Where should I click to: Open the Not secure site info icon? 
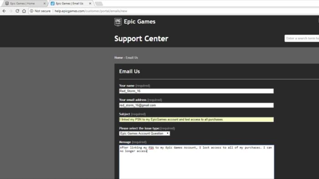click(31, 11)
